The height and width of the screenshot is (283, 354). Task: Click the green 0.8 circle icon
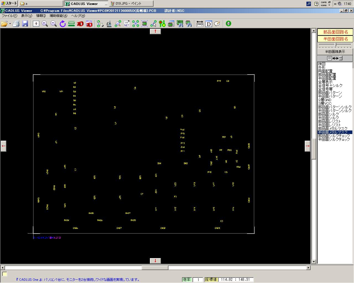228,24
